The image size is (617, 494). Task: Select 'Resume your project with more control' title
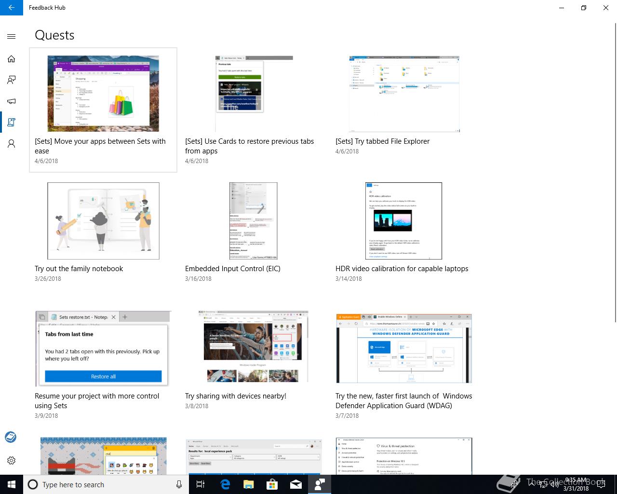coord(97,401)
